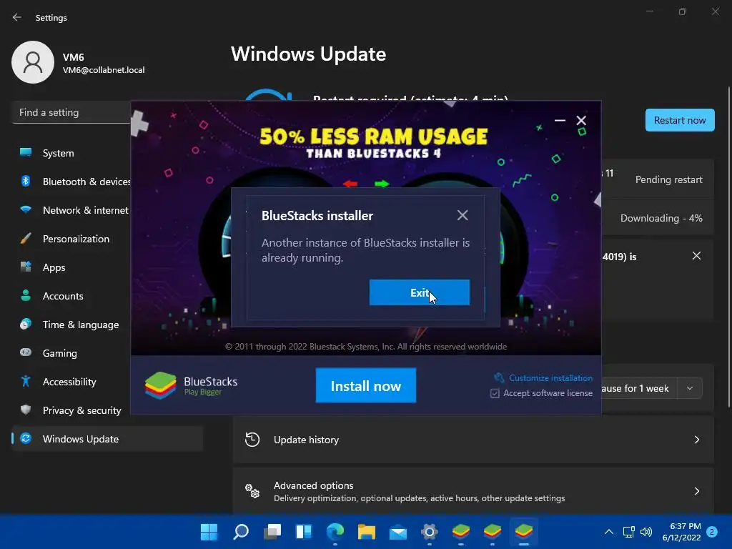Select Windows Update in sidebar
This screenshot has width=732, height=549.
[107, 439]
